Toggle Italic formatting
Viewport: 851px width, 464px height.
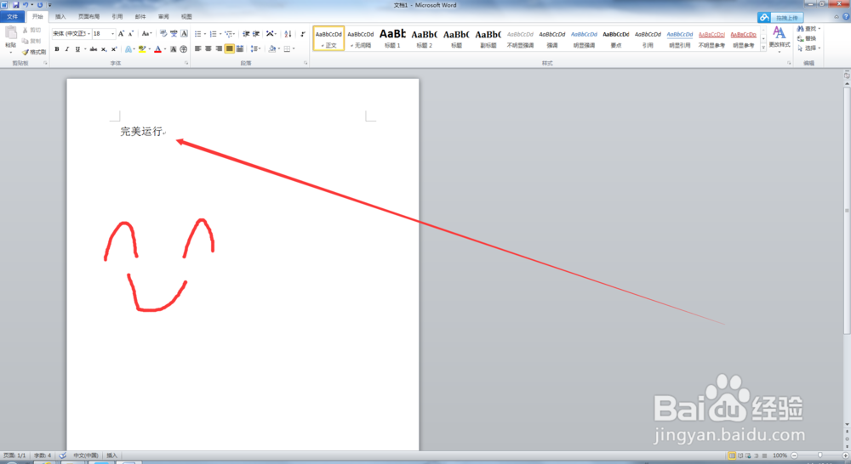[67, 49]
